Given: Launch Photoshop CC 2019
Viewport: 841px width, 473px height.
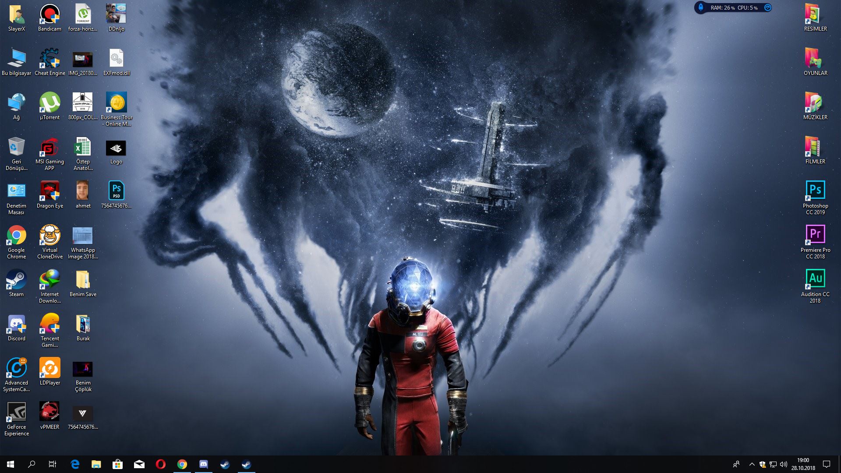Looking at the screenshot, I should point(815,198).
